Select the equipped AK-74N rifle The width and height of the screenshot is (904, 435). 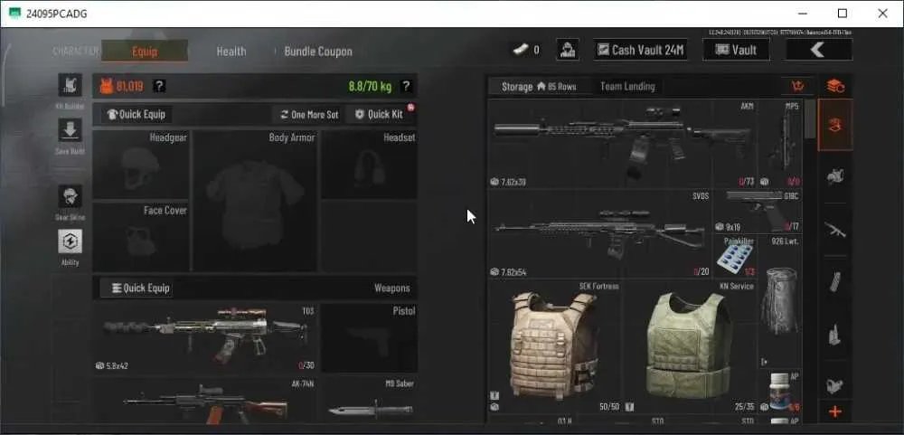click(204, 400)
